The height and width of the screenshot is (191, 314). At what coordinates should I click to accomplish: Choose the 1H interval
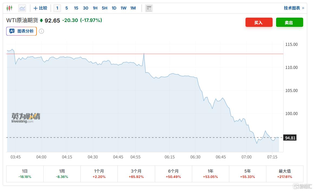pyautogui.click(x=95, y=8)
